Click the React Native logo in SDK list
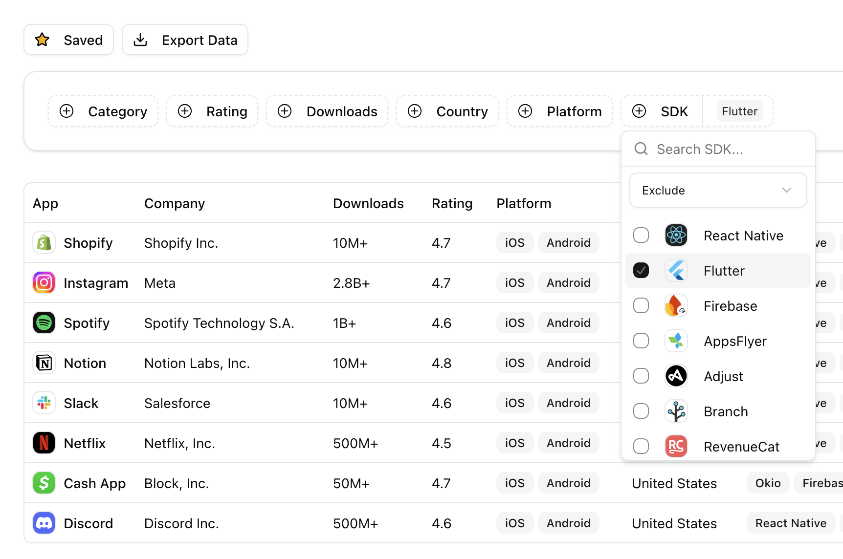Screen dimensions: 843x559 point(676,235)
